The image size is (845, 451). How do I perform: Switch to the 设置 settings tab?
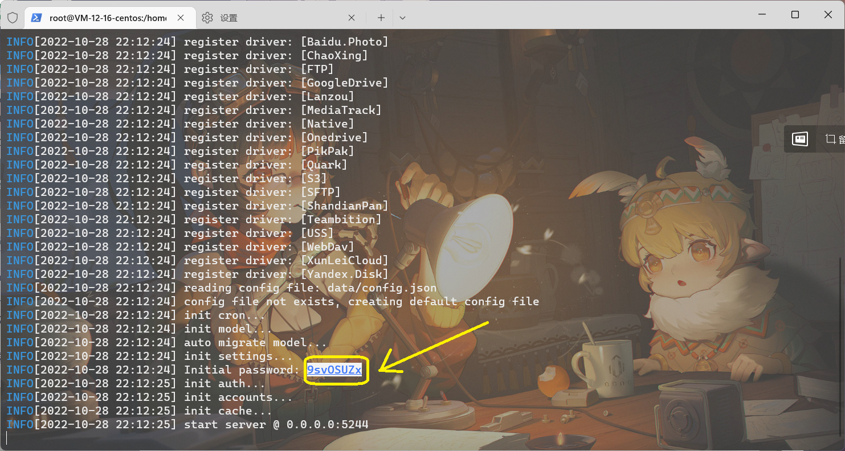[280, 18]
